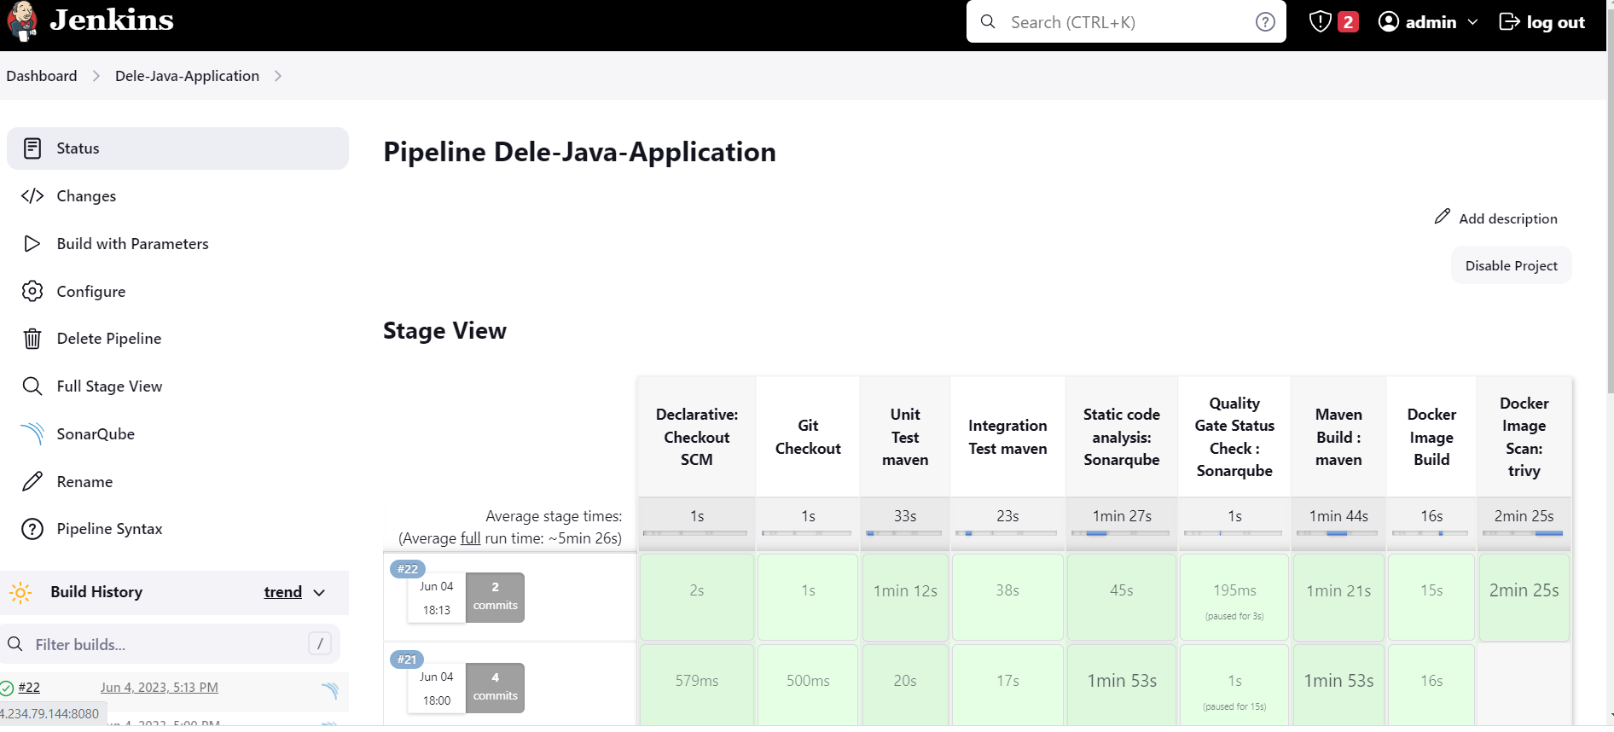Select Delete Pipeline in sidebar
The height and width of the screenshot is (732, 1614).
(177, 339)
